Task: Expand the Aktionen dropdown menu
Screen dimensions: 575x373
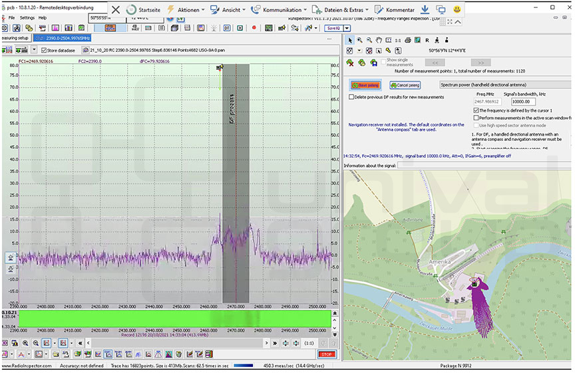Action: [188, 10]
